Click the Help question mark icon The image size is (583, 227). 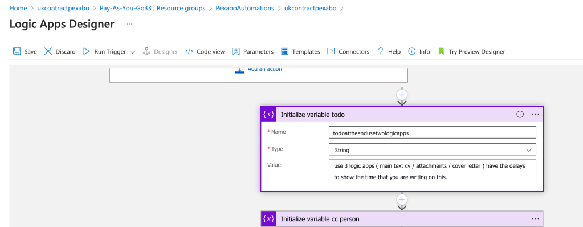(380, 51)
